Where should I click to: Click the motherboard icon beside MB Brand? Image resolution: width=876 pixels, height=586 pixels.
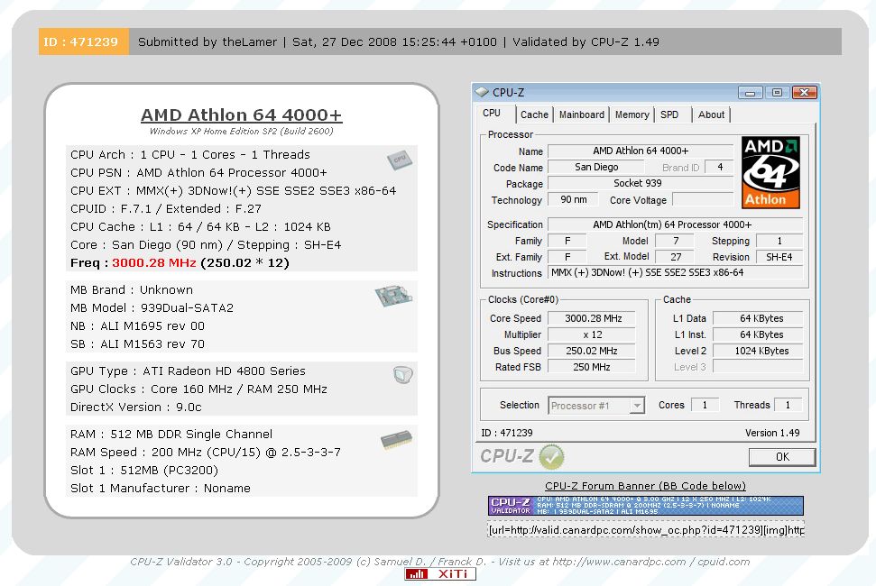pos(393,296)
